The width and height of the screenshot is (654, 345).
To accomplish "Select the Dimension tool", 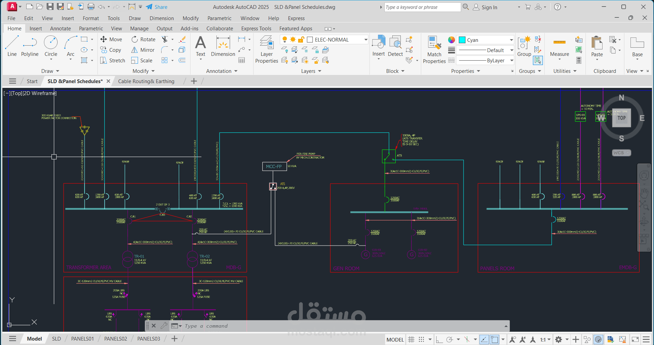I will 223,46.
